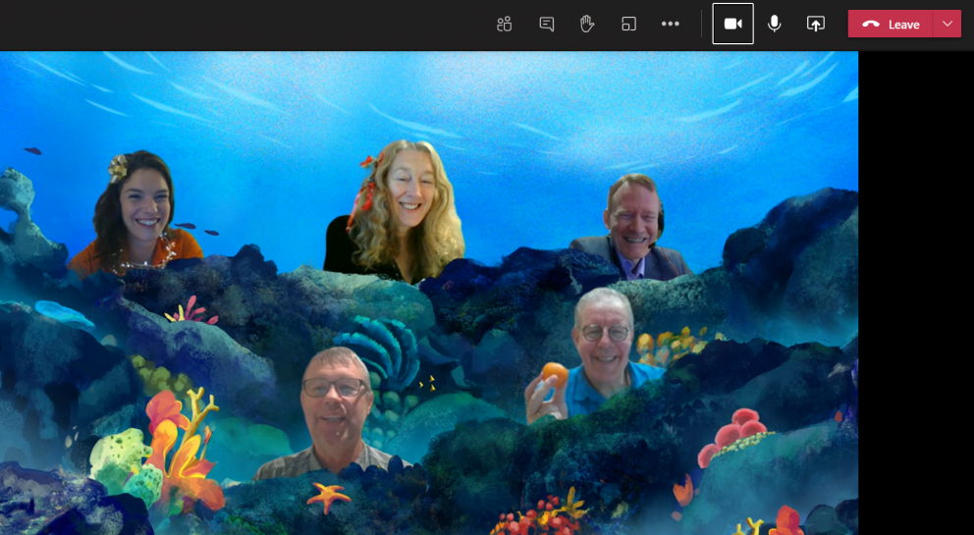Image resolution: width=974 pixels, height=535 pixels.
Task: Raise your hand in the meeting
Action: tap(587, 24)
